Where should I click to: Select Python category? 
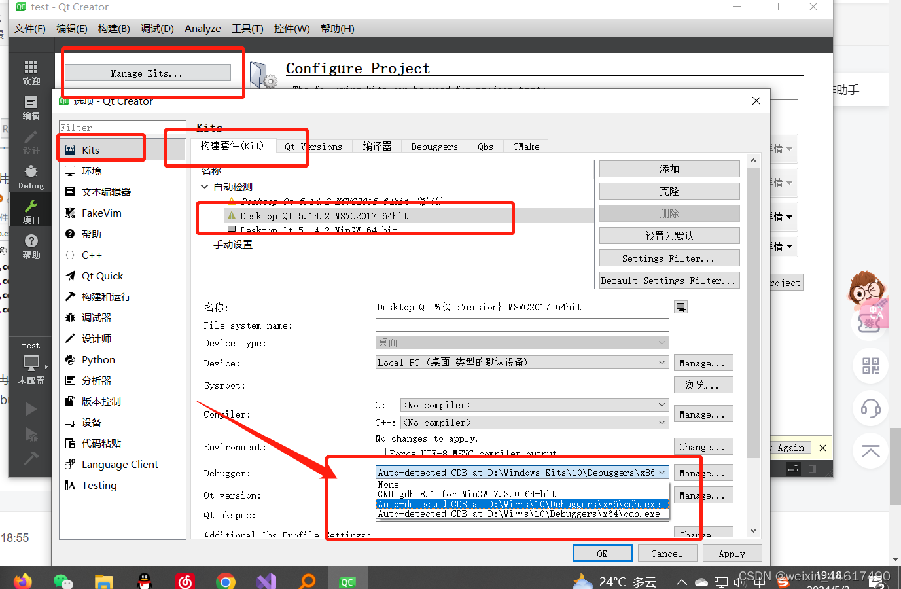point(122,359)
